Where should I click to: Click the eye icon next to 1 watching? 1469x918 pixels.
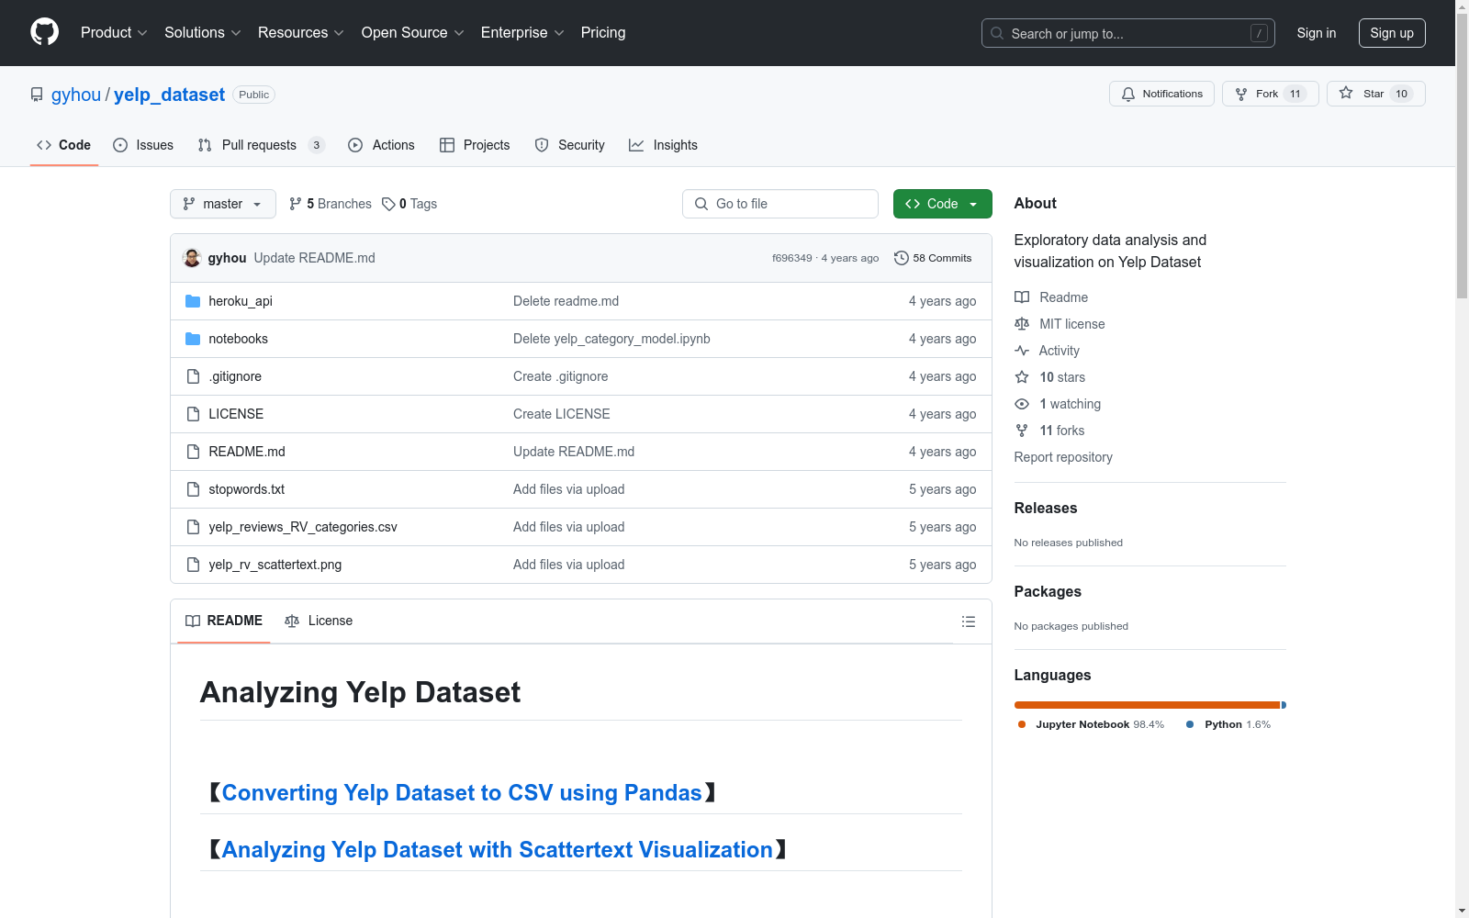point(1022,404)
